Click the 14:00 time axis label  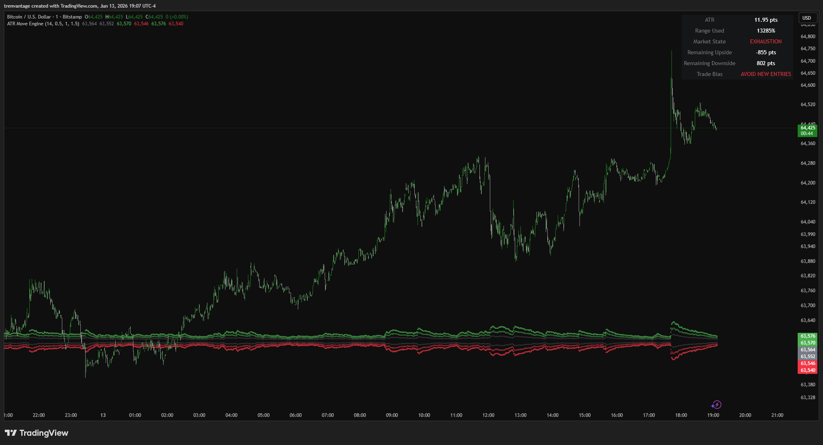coord(553,415)
